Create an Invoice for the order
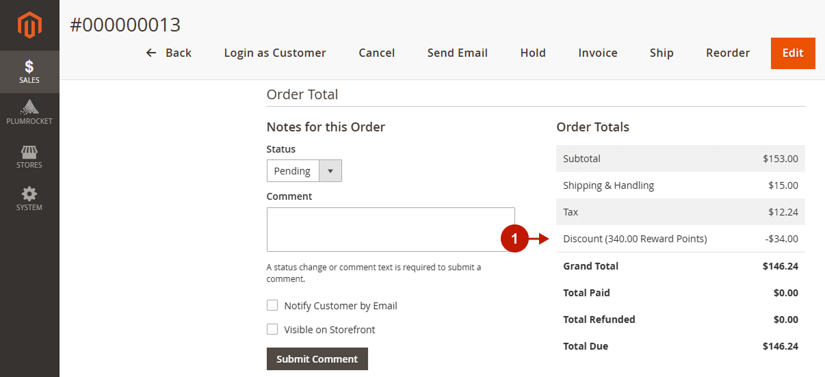The image size is (825, 377). tap(597, 53)
